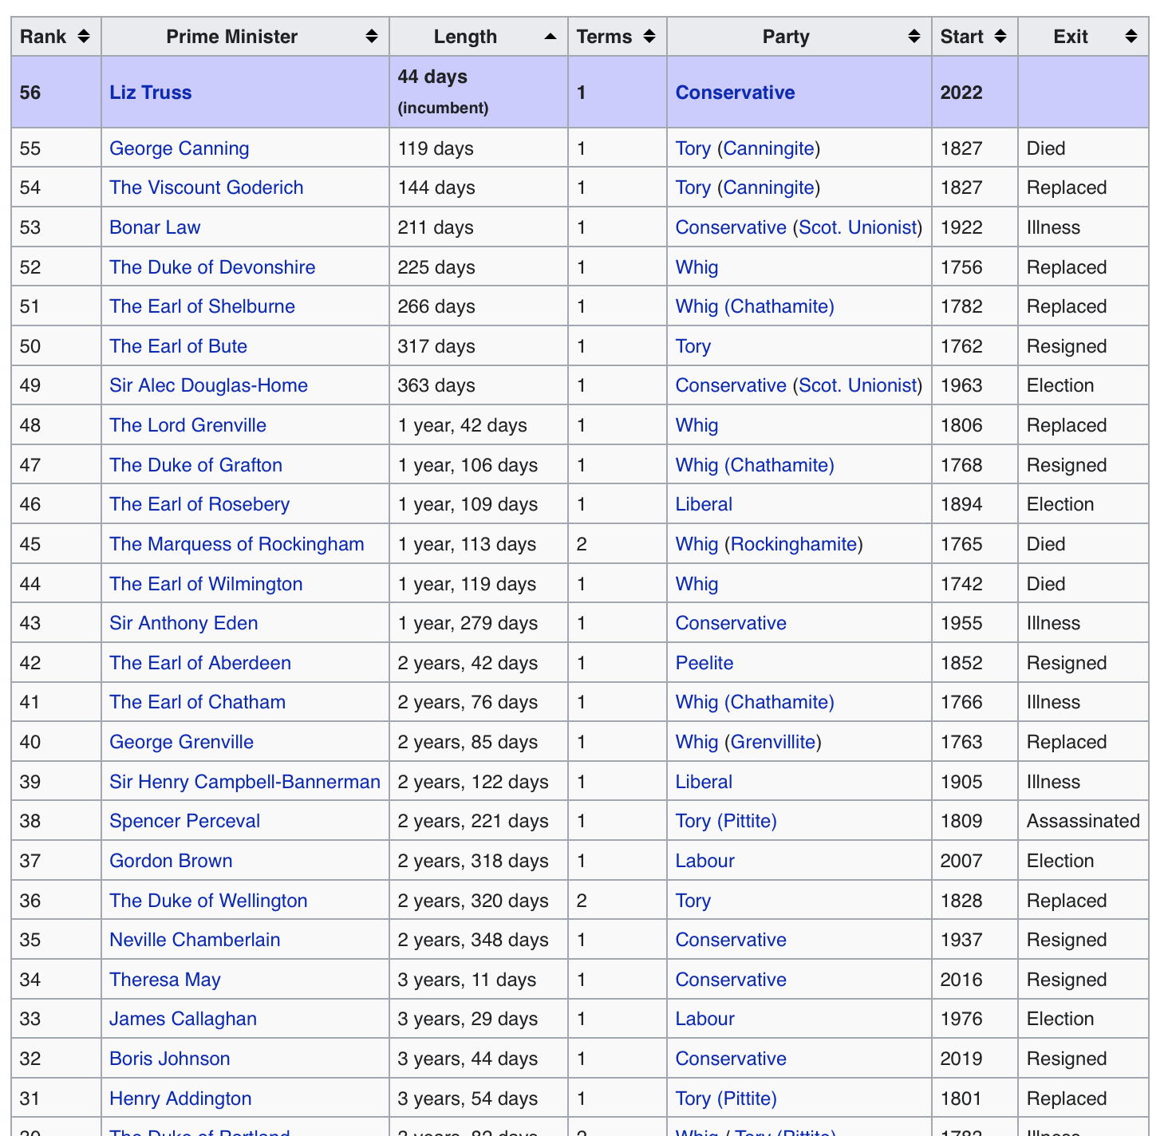Open The Earl of Wilmington link

207,584
